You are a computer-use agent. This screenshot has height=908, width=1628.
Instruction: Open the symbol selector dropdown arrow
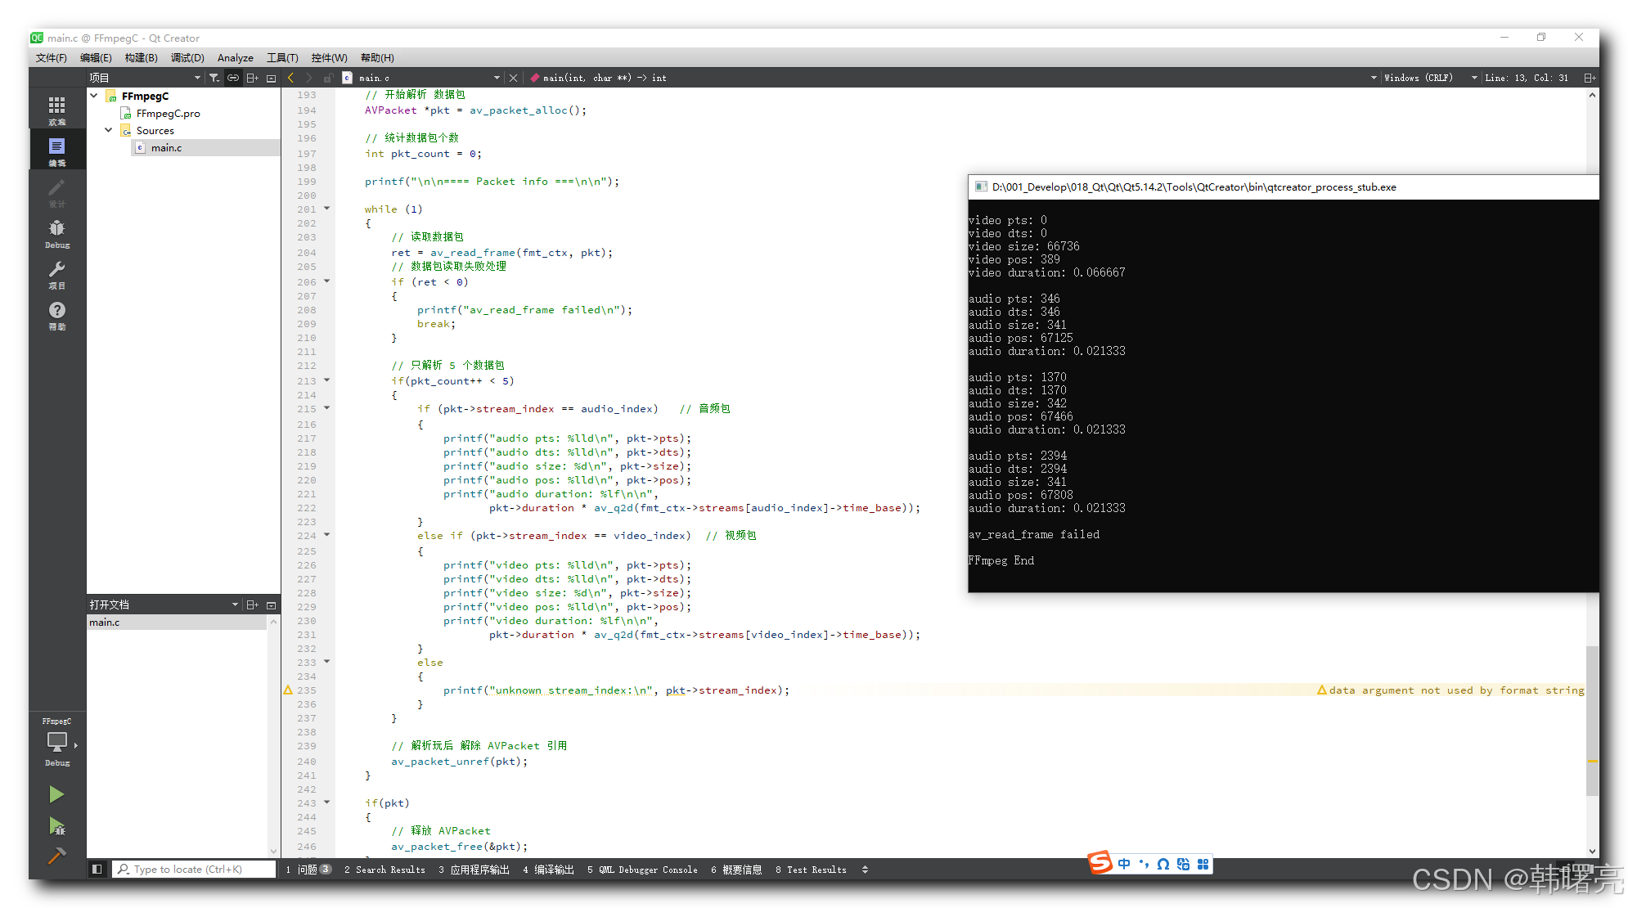point(1374,78)
